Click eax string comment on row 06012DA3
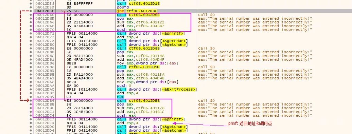 click(x=255, y=78)
